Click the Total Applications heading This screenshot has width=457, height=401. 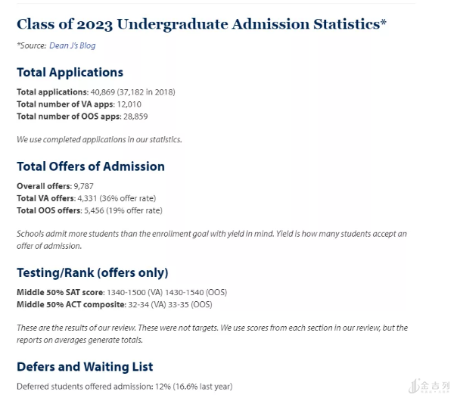click(70, 73)
